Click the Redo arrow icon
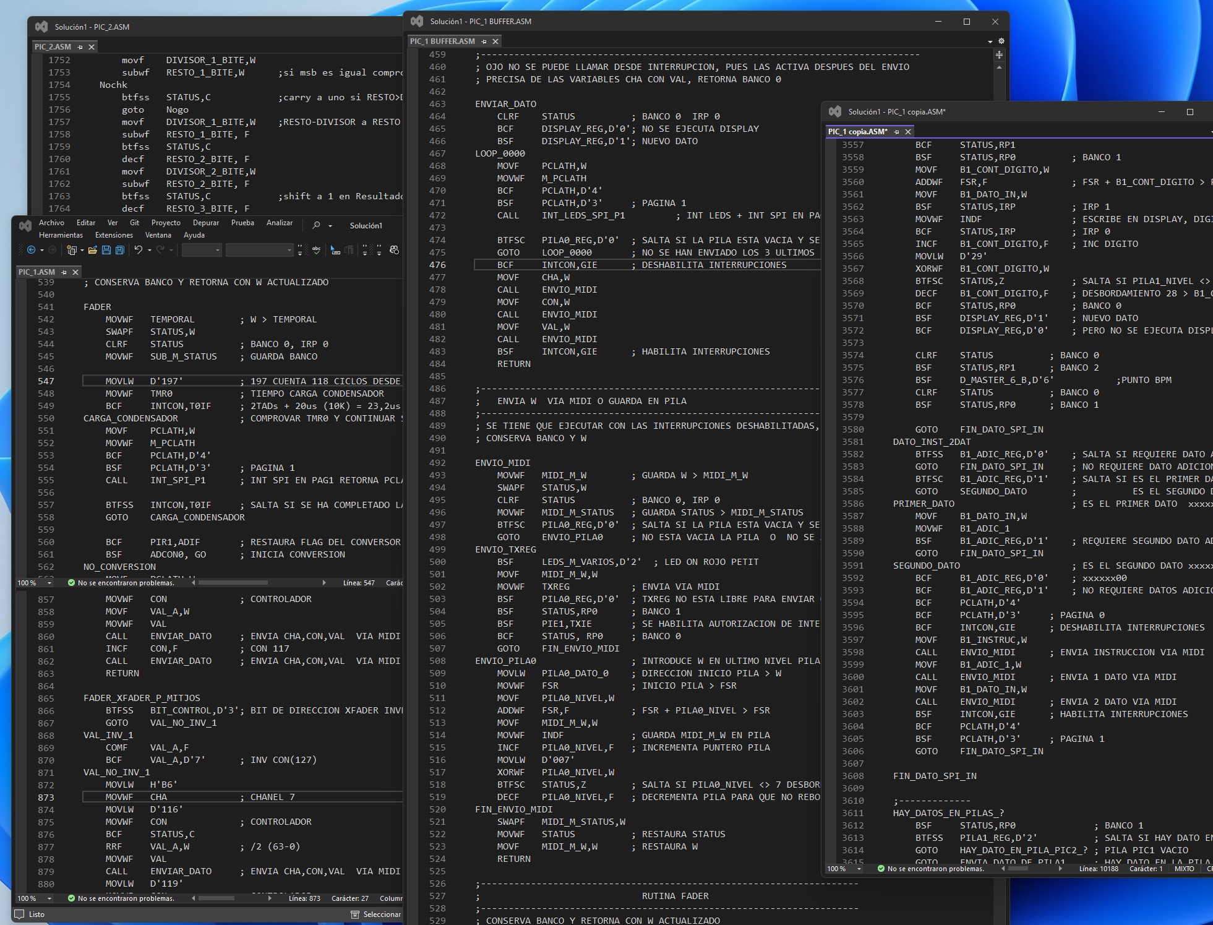This screenshot has width=1213, height=925. 160,250
